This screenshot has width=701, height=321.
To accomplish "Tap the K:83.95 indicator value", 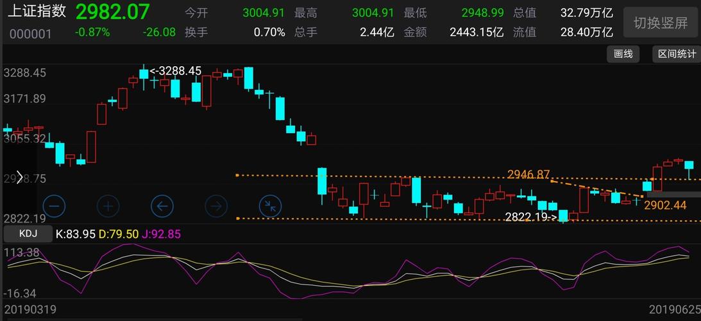I will (75, 234).
